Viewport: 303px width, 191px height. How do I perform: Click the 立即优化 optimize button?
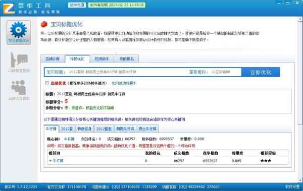tap(261, 72)
